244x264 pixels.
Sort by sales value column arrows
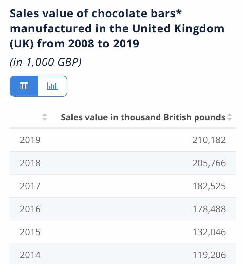(x=230, y=117)
